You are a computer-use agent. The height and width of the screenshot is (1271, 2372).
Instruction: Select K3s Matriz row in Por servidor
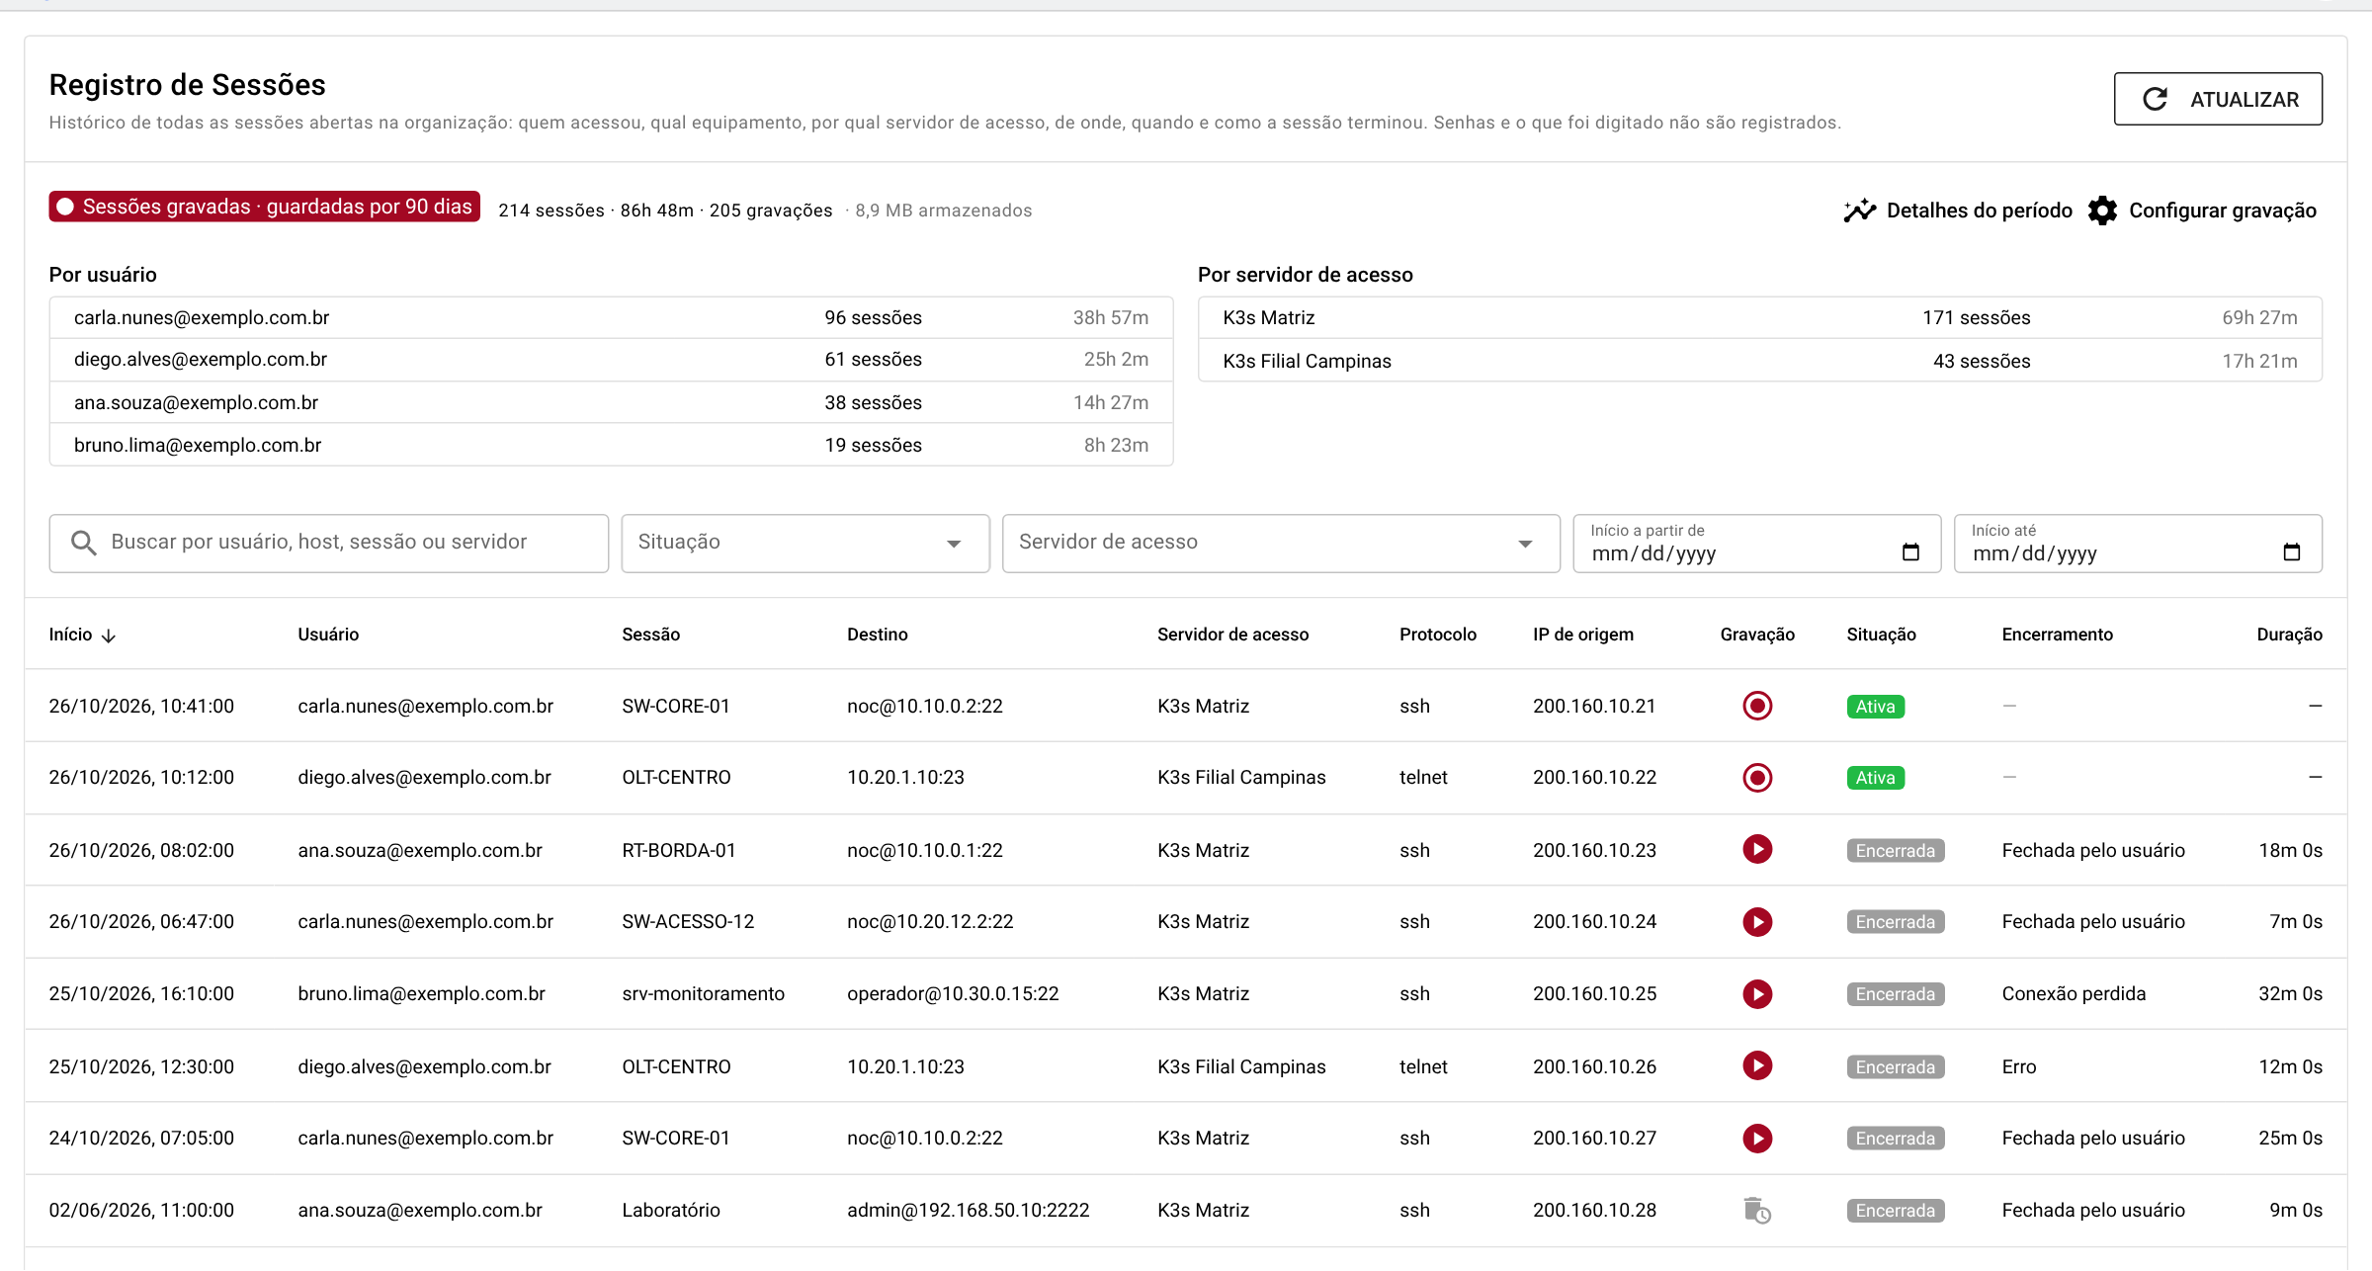[1760, 317]
